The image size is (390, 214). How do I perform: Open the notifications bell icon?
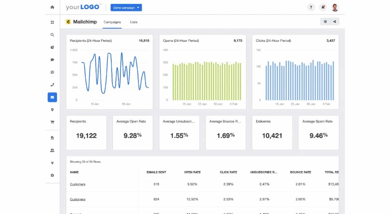point(323,8)
